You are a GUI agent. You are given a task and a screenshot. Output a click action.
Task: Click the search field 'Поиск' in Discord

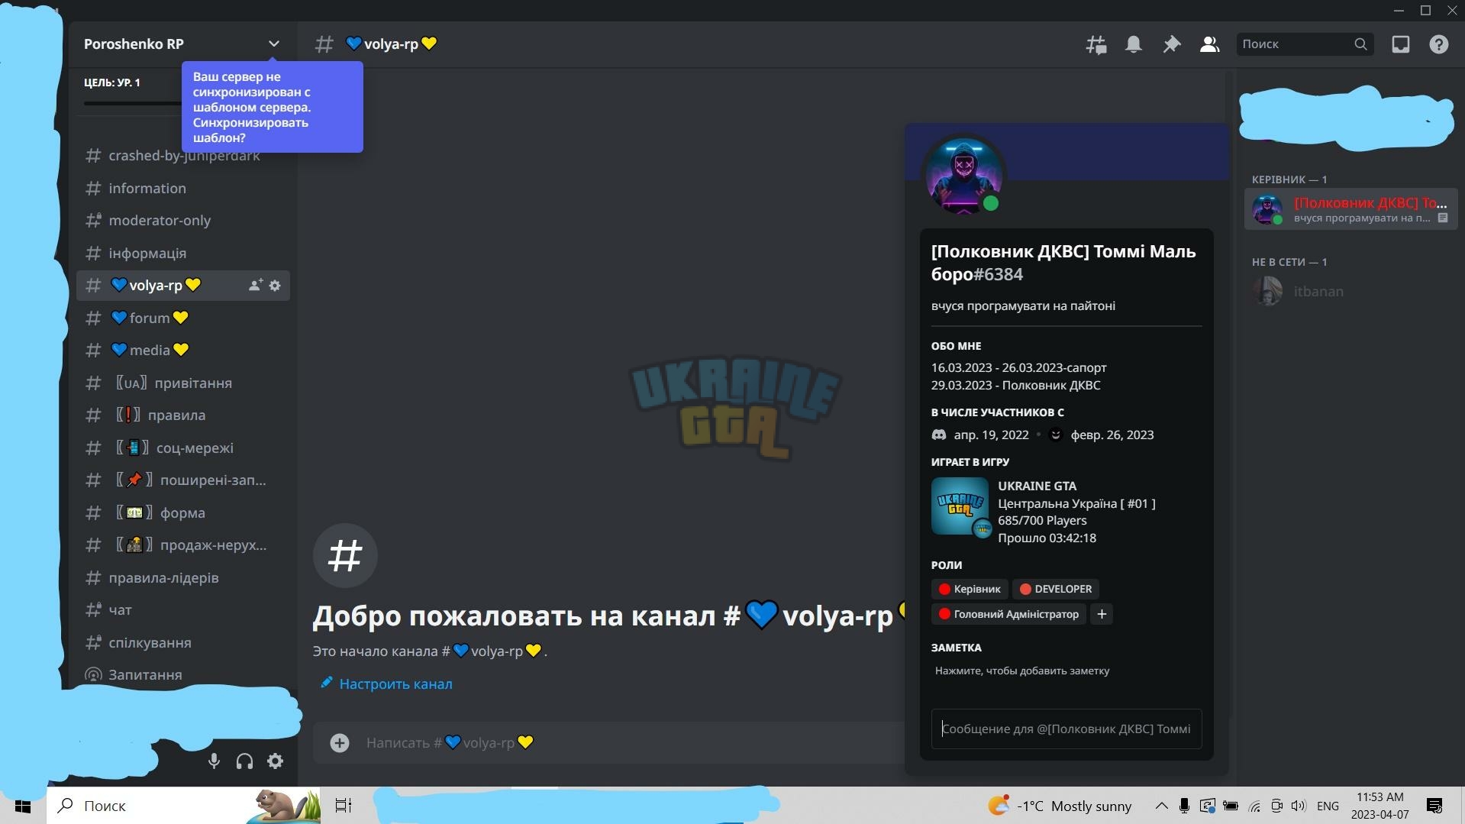pyautogui.click(x=1305, y=44)
